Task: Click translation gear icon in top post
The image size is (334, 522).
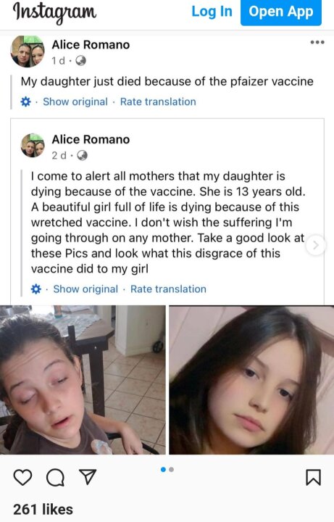Action: point(25,101)
